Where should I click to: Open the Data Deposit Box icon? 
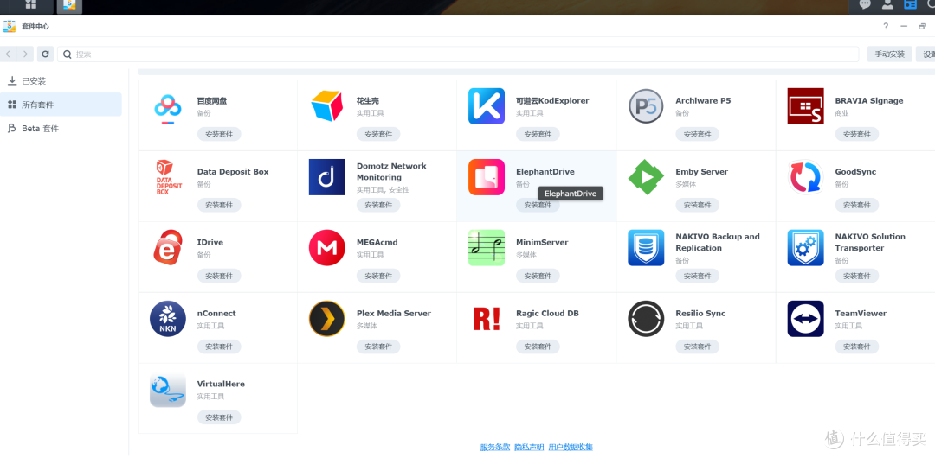pos(168,177)
